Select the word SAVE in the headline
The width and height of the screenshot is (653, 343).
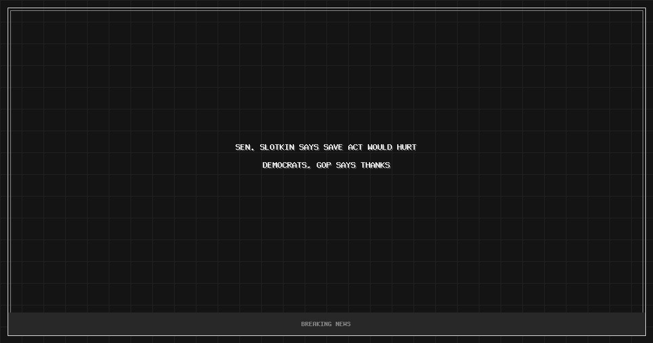(x=333, y=148)
